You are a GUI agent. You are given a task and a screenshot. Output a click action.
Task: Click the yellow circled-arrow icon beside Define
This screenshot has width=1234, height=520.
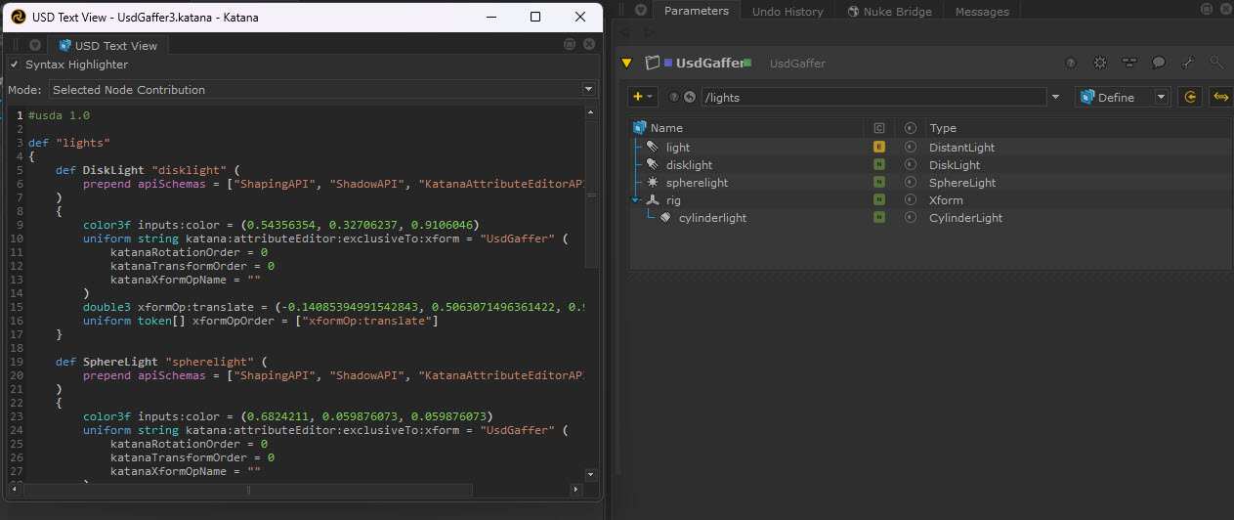(1191, 97)
